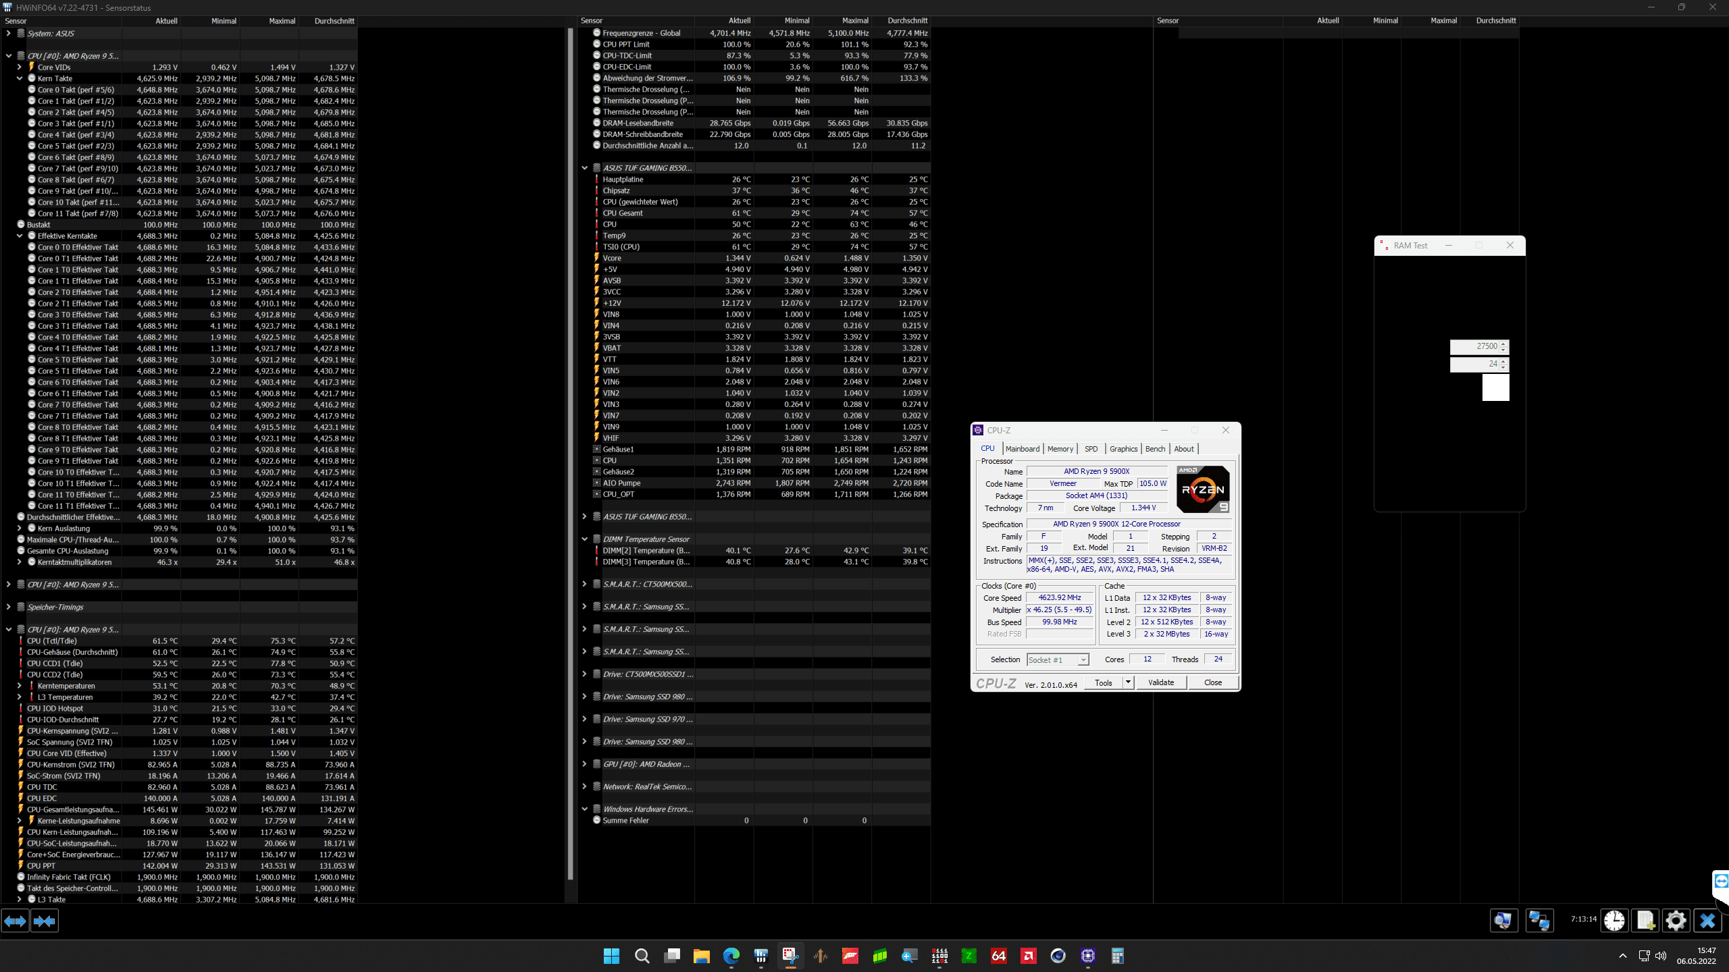Screen dimensions: 1729x972
Task: Expand Core VIDs node
Action: pyautogui.click(x=20, y=67)
